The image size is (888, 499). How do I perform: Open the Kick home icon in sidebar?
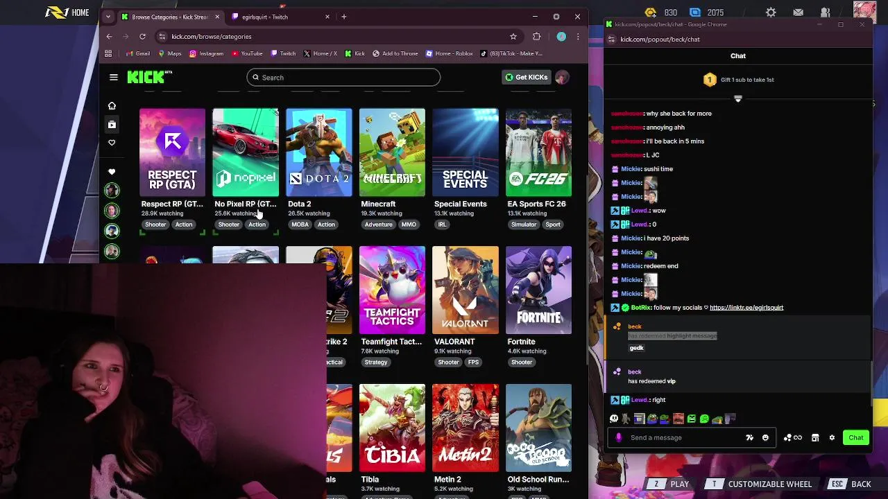point(112,106)
